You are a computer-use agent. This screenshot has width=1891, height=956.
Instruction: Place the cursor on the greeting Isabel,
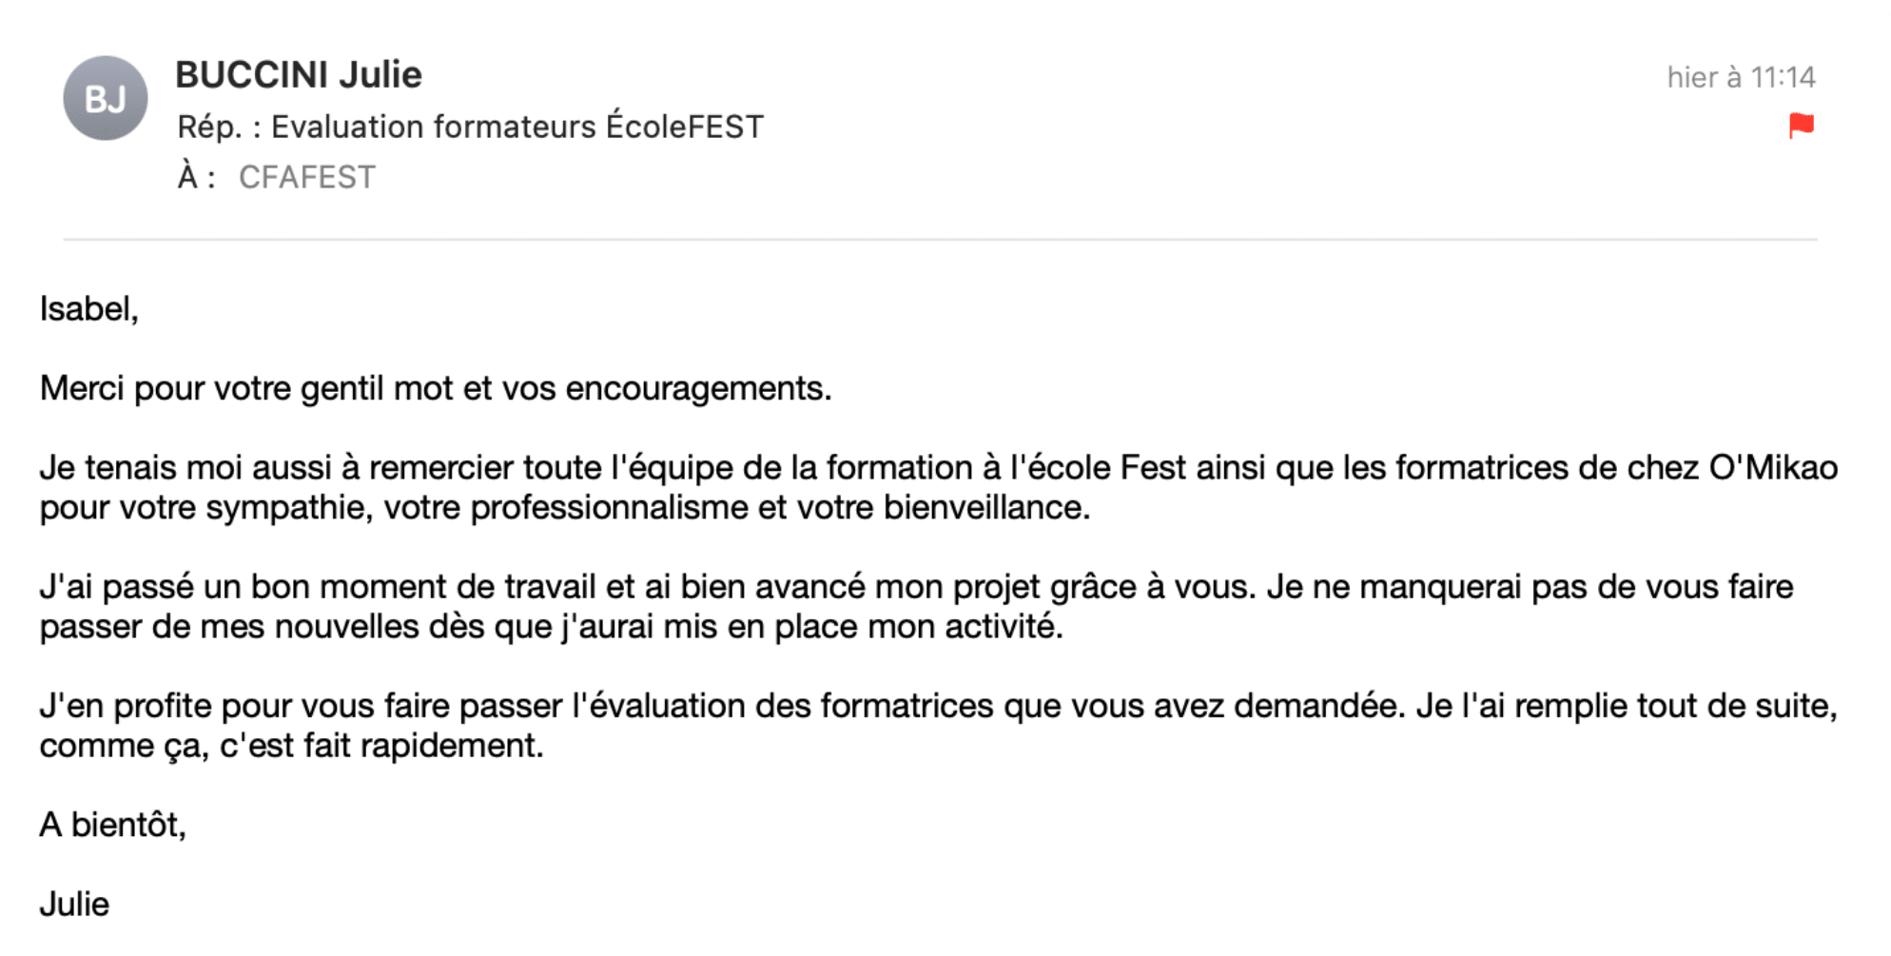tap(89, 309)
